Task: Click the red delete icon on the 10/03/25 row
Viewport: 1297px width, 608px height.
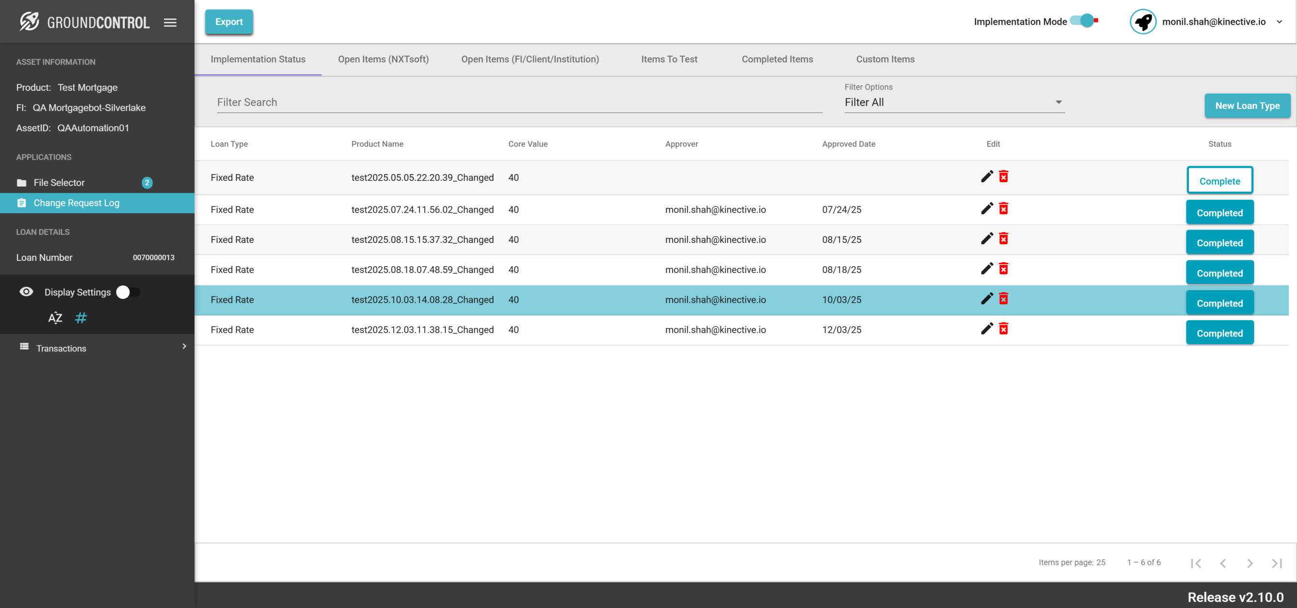Action: 1004,299
